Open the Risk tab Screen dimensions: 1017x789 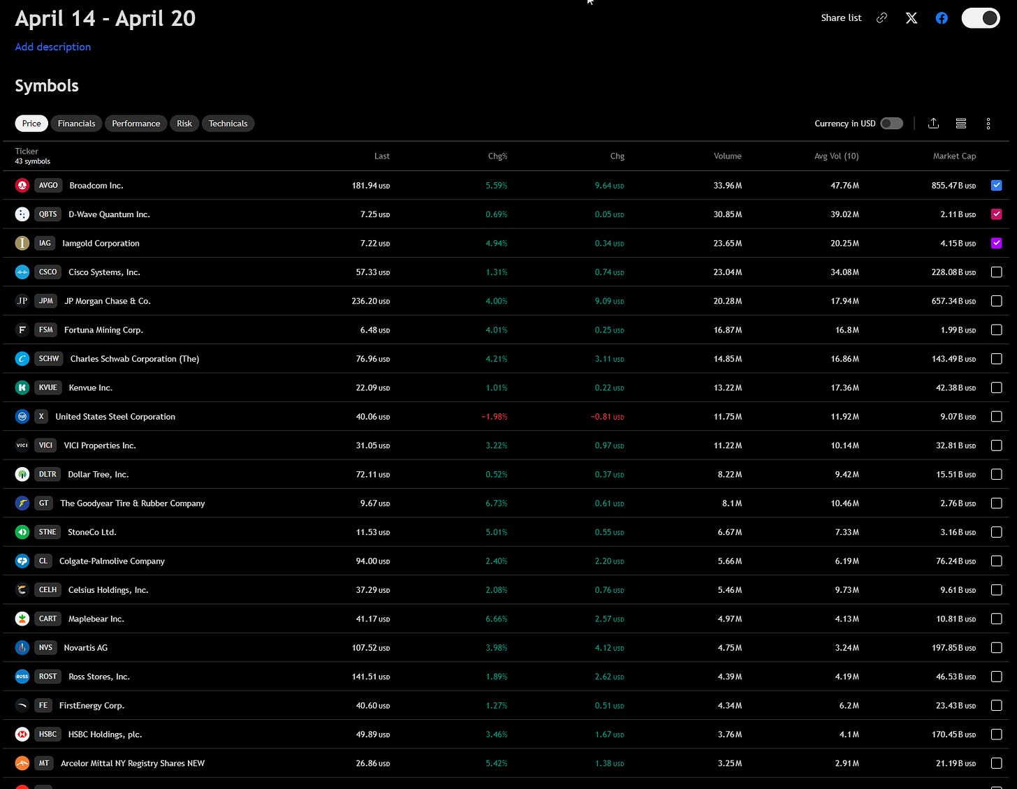184,124
